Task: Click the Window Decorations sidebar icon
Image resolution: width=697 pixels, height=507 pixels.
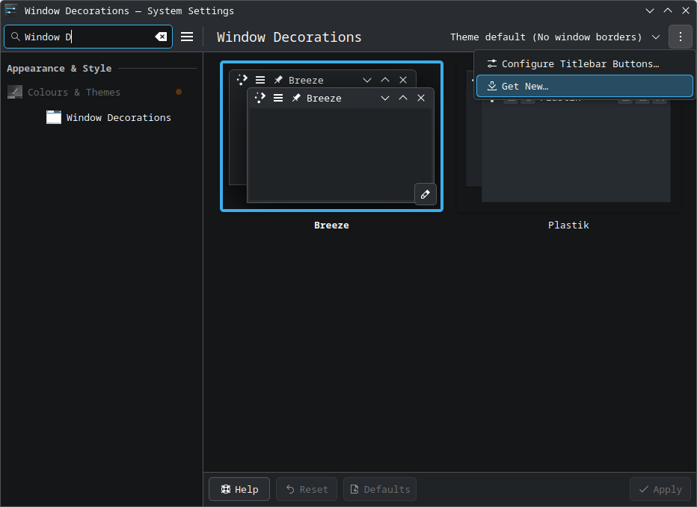Action: coord(54,117)
